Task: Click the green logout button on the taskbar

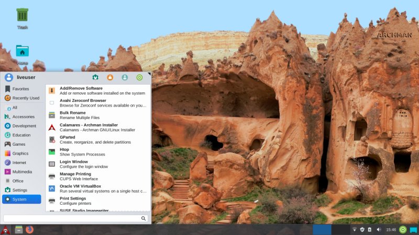Action: (403, 229)
